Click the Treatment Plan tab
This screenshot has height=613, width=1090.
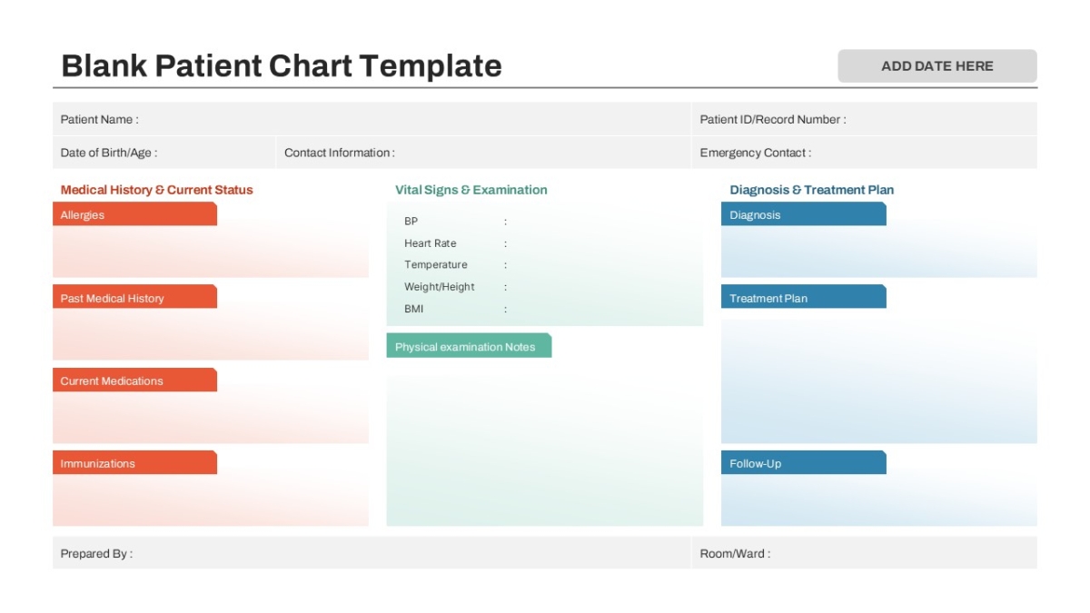click(803, 297)
